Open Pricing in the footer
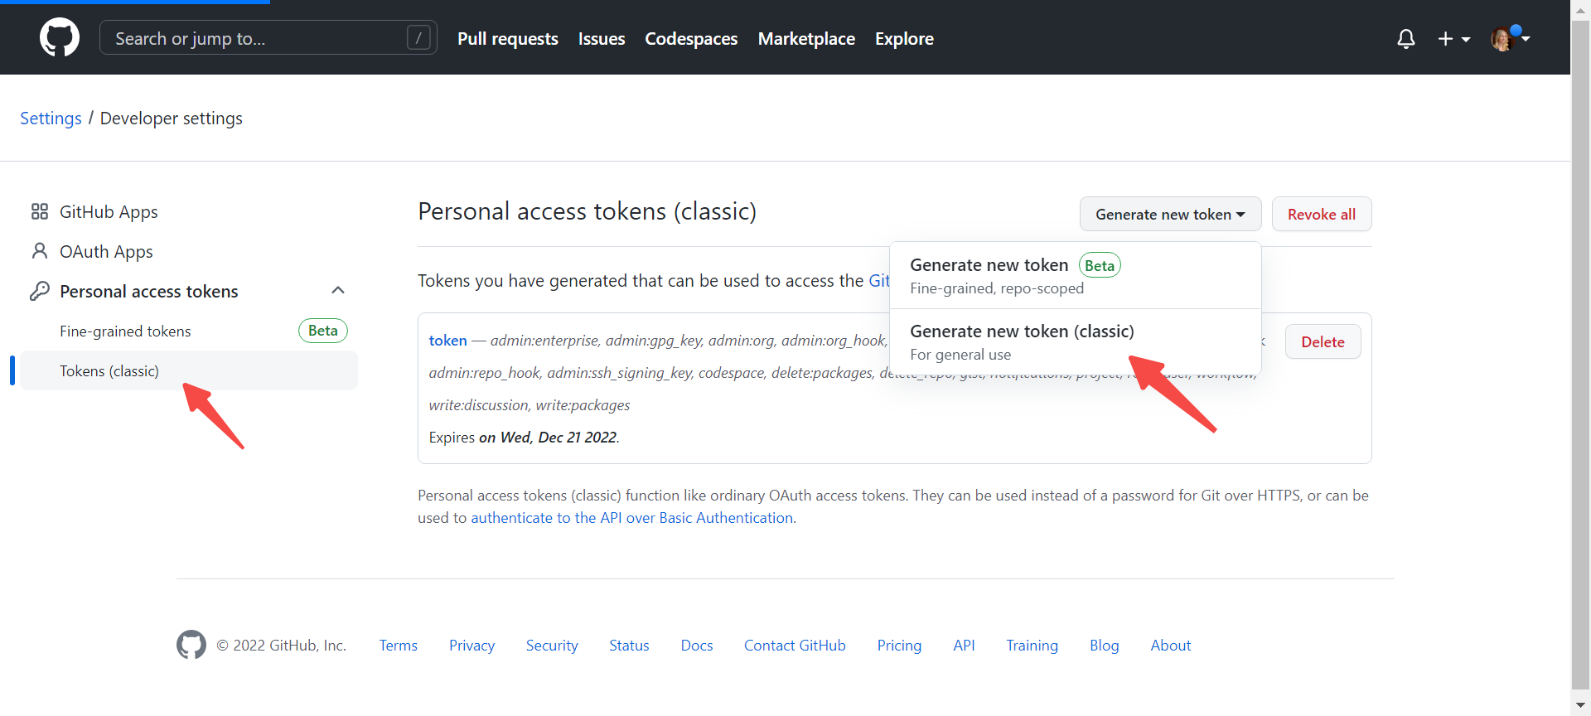Image resolution: width=1591 pixels, height=716 pixels. coord(899,645)
